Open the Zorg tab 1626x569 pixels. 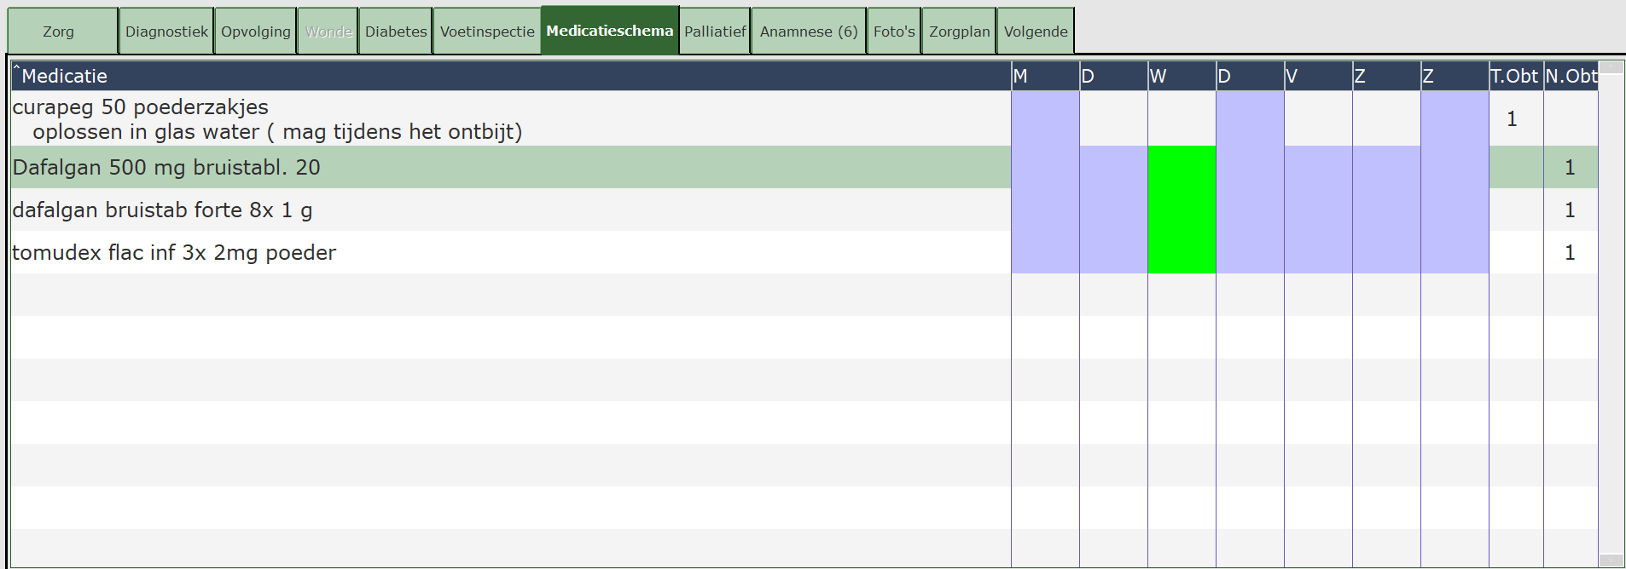pos(63,32)
